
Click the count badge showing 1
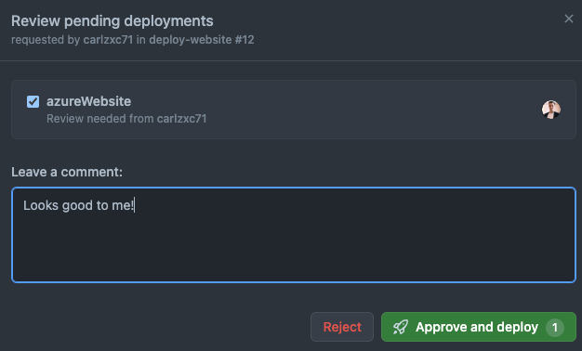(x=555, y=327)
